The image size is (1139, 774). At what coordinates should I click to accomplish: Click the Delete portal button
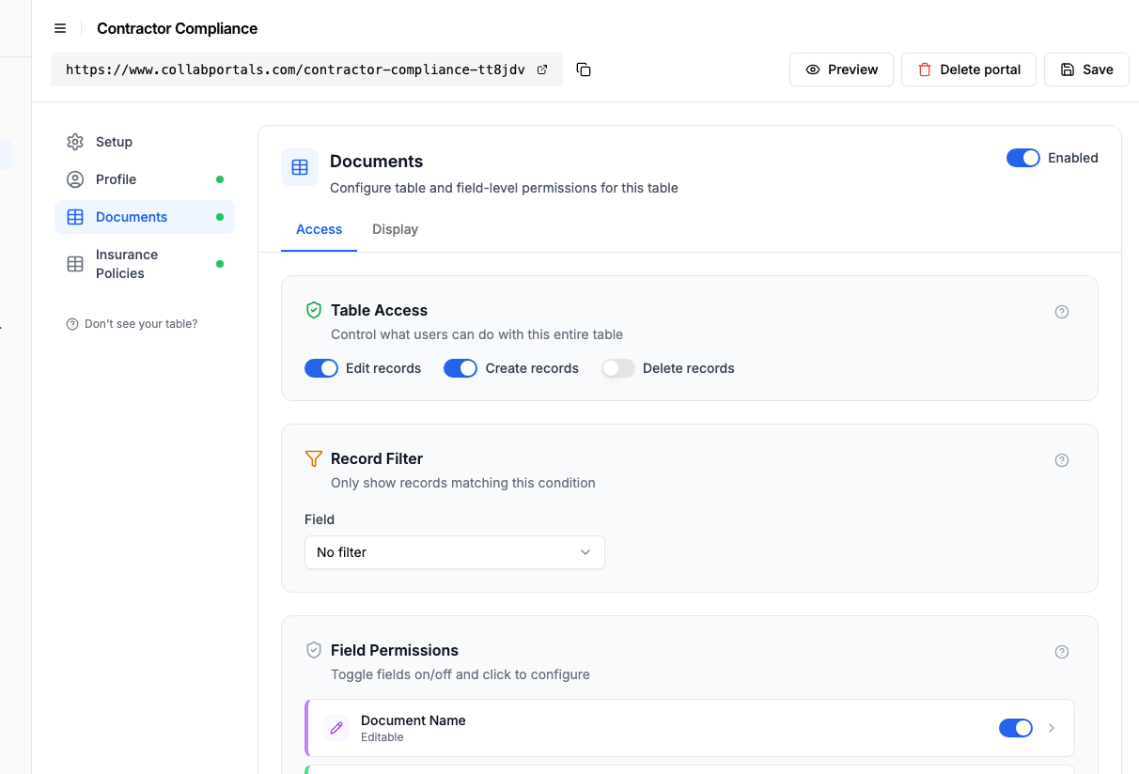coord(969,70)
